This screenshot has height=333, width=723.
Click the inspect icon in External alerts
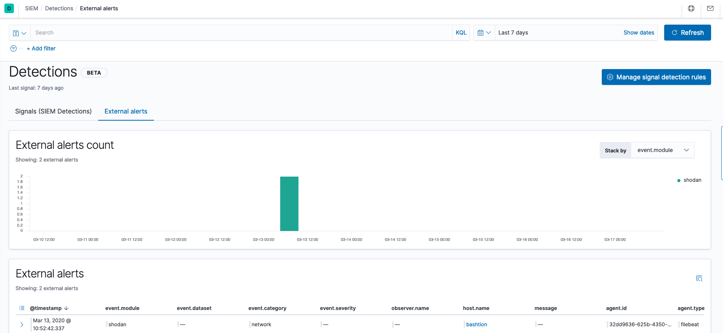[x=699, y=279]
